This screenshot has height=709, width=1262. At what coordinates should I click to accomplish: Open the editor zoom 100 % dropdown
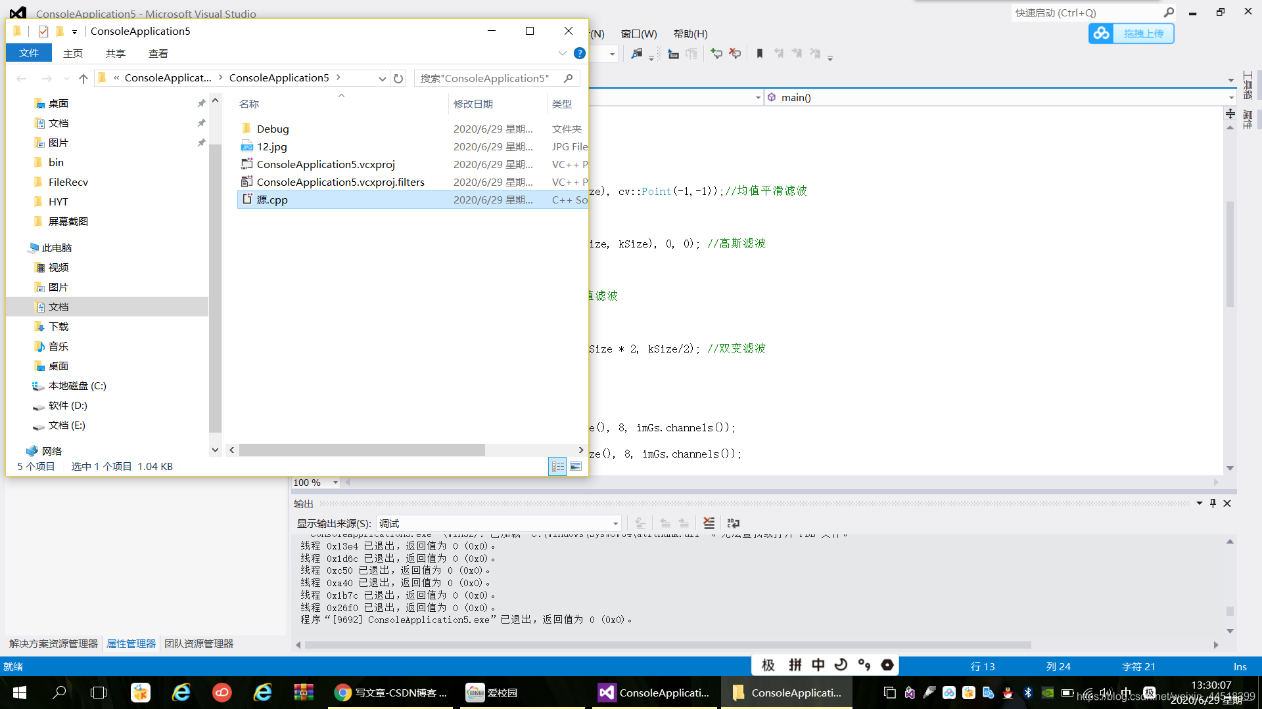[x=335, y=483]
